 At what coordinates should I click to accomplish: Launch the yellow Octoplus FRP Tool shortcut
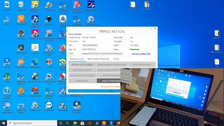(x=35, y=6)
